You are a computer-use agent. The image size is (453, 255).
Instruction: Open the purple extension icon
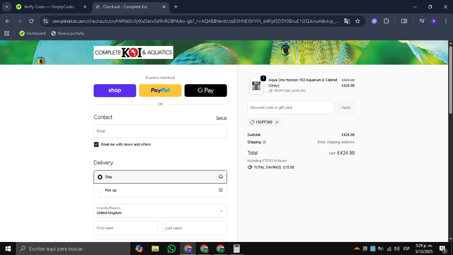[374, 21]
